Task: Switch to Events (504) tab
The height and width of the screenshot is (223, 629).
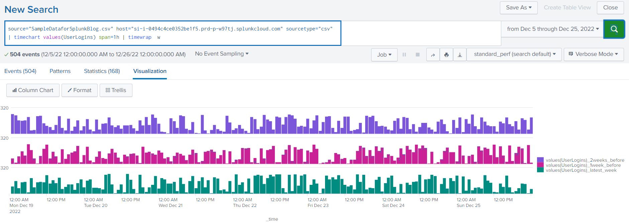Action: coord(20,71)
